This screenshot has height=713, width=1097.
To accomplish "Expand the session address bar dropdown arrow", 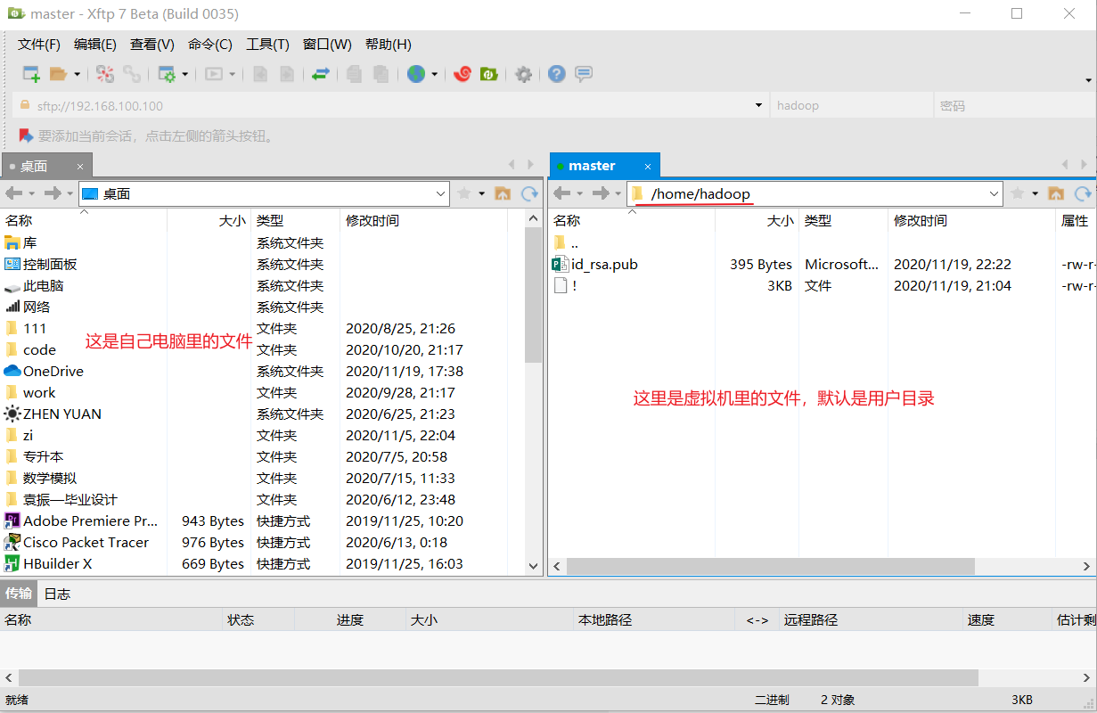I will click(x=758, y=105).
